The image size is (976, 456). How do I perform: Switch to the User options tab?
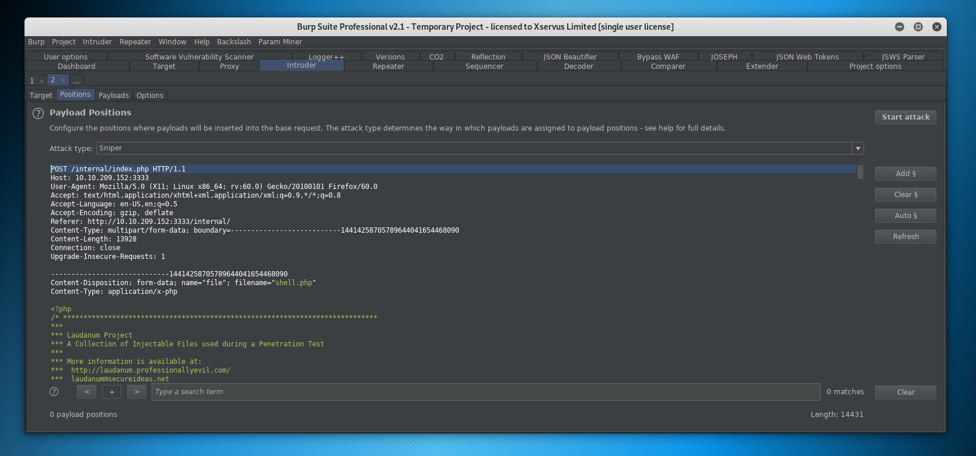tap(65, 57)
